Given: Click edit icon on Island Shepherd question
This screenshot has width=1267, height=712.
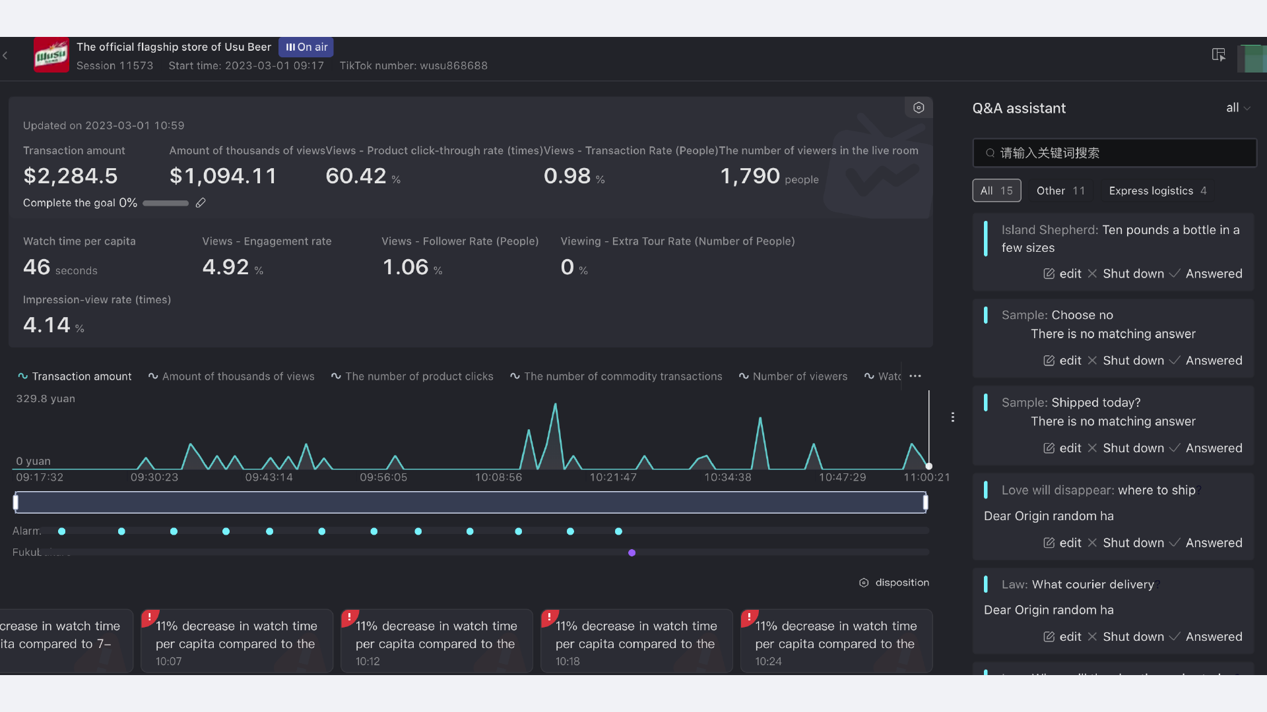Looking at the screenshot, I should [1049, 274].
